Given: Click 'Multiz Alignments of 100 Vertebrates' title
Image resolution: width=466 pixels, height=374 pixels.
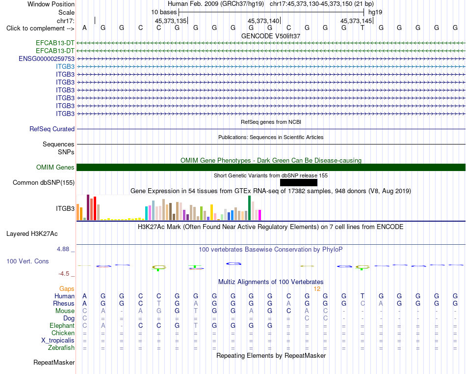Looking at the screenshot, I should [271, 282].
